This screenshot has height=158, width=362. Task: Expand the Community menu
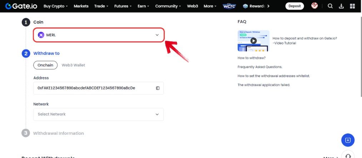point(168,6)
